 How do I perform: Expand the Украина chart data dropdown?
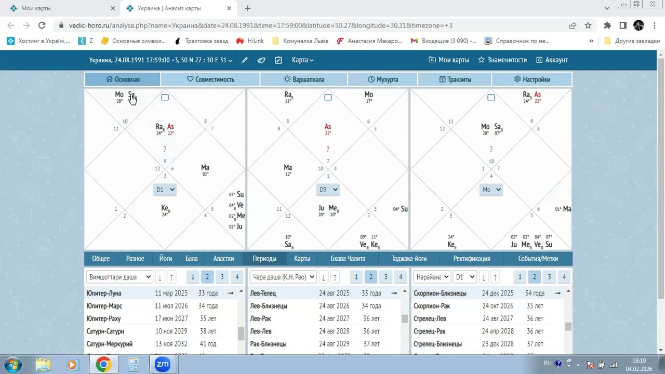pos(161,60)
